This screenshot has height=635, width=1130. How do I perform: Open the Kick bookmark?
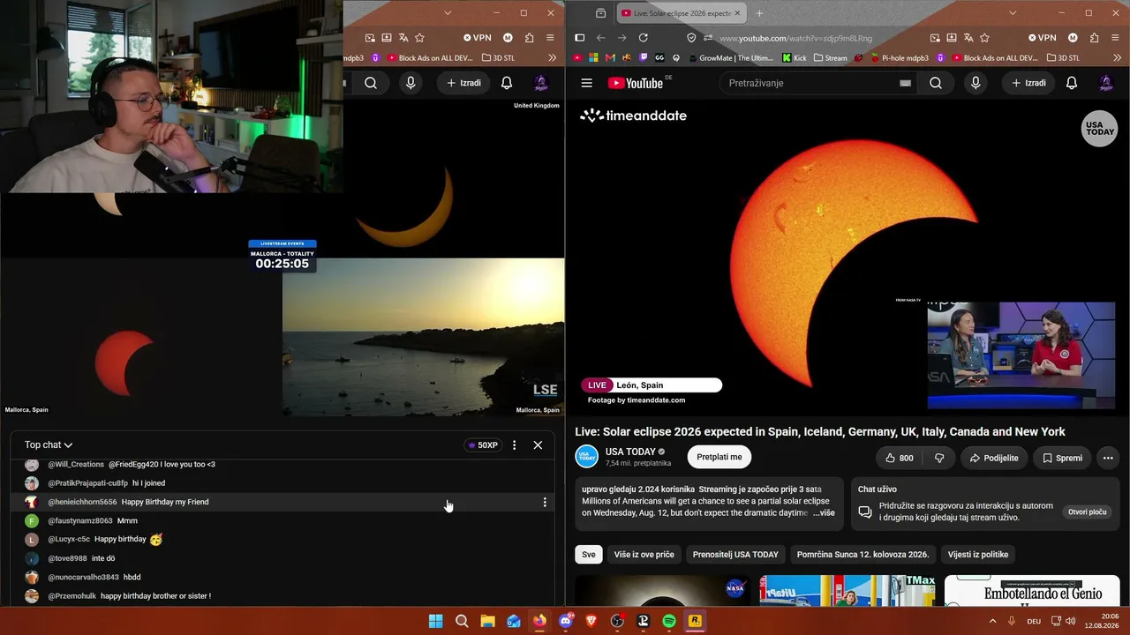pos(794,58)
